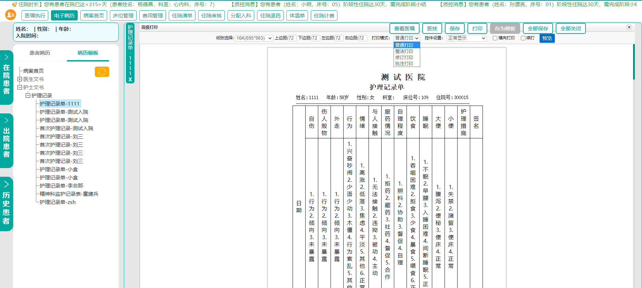Open the 病案首页 top menu button
The width and height of the screenshot is (642, 288).
(x=94, y=16)
